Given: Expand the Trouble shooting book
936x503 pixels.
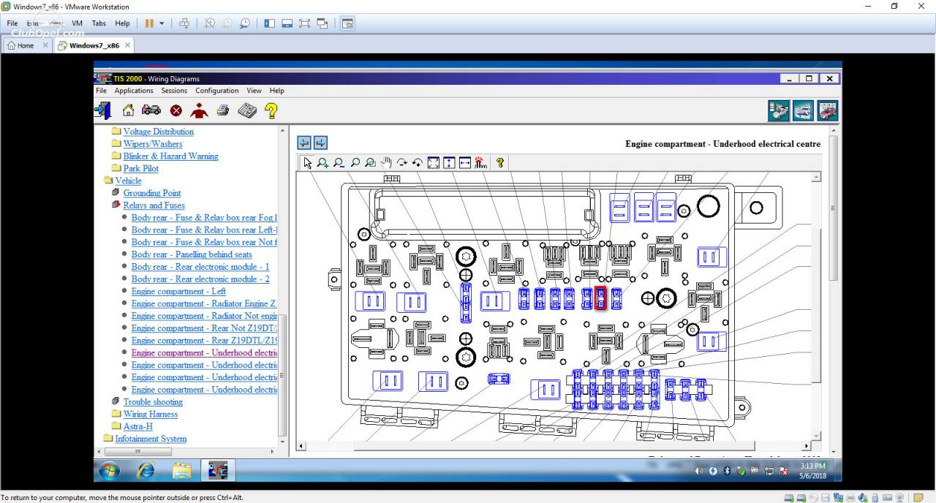Looking at the screenshot, I should click(x=153, y=401).
